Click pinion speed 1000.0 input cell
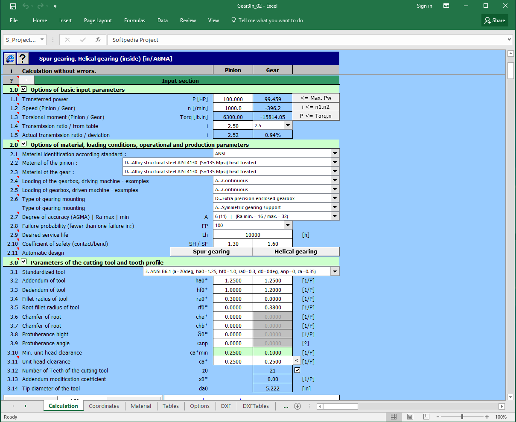 pyautogui.click(x=233, y=108)
